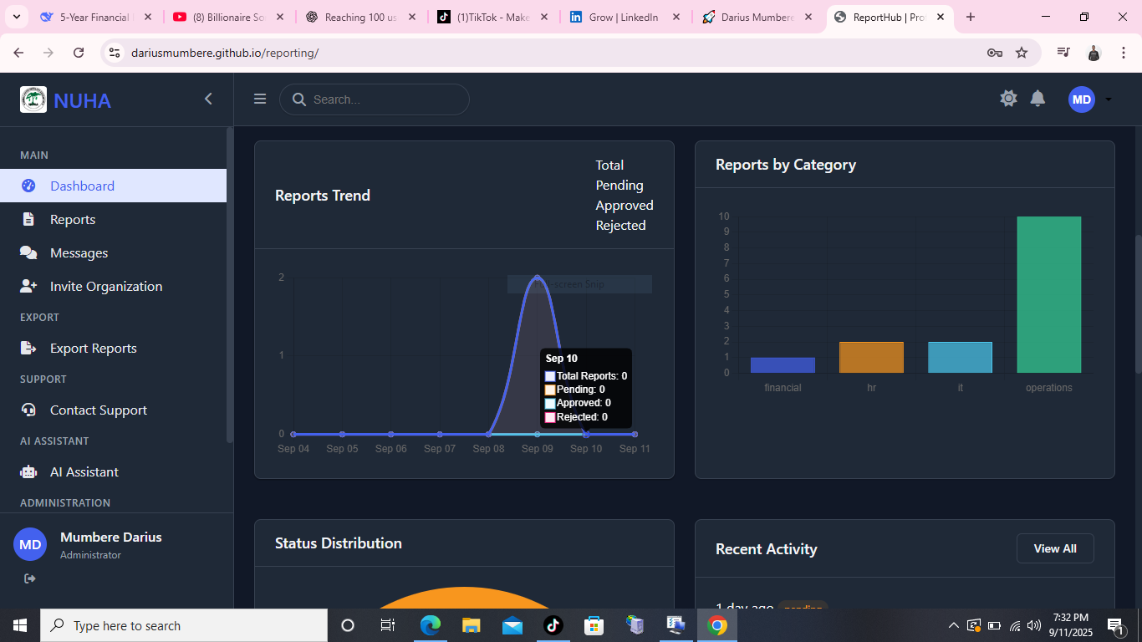Click the Contact Support headset icon
Viewport: 1142px width, 642px height.
(x=28, y=410)
